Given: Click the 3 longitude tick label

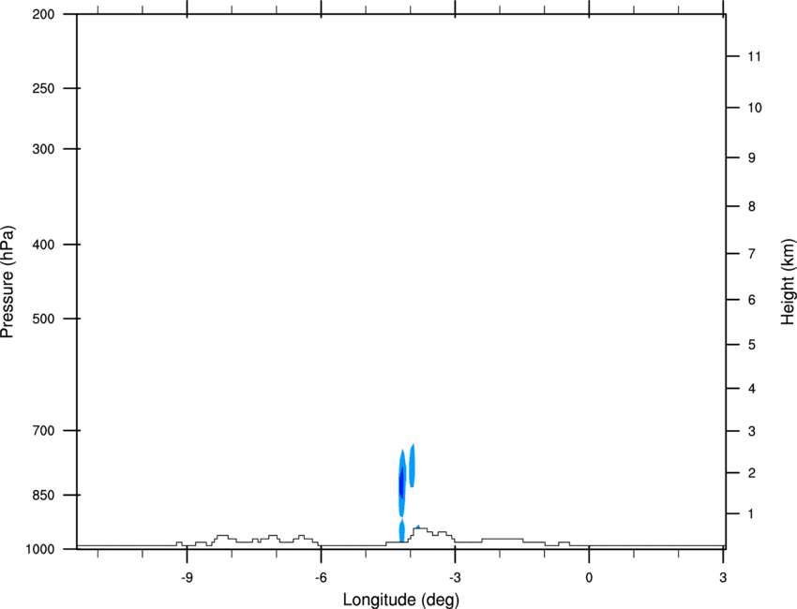Looking at the screenshot, I should pyautogui.click(x=723, y=577).
